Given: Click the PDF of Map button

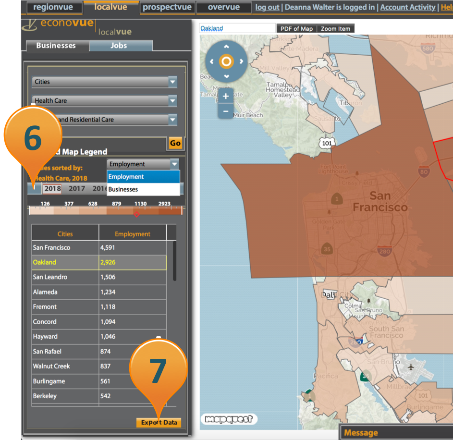Looking at the screenshot, I should (296, 29).
